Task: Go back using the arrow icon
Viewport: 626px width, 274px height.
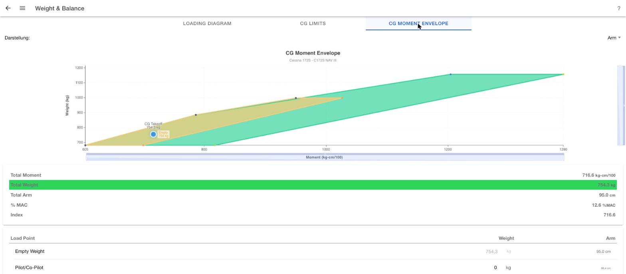Action: click(x=8, y=8)
